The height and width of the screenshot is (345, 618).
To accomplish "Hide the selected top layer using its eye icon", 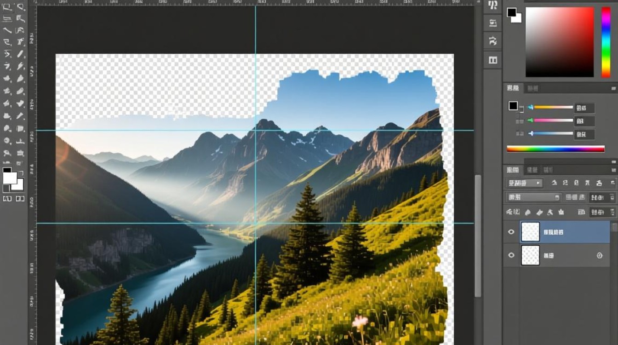I will click(511, 232).
